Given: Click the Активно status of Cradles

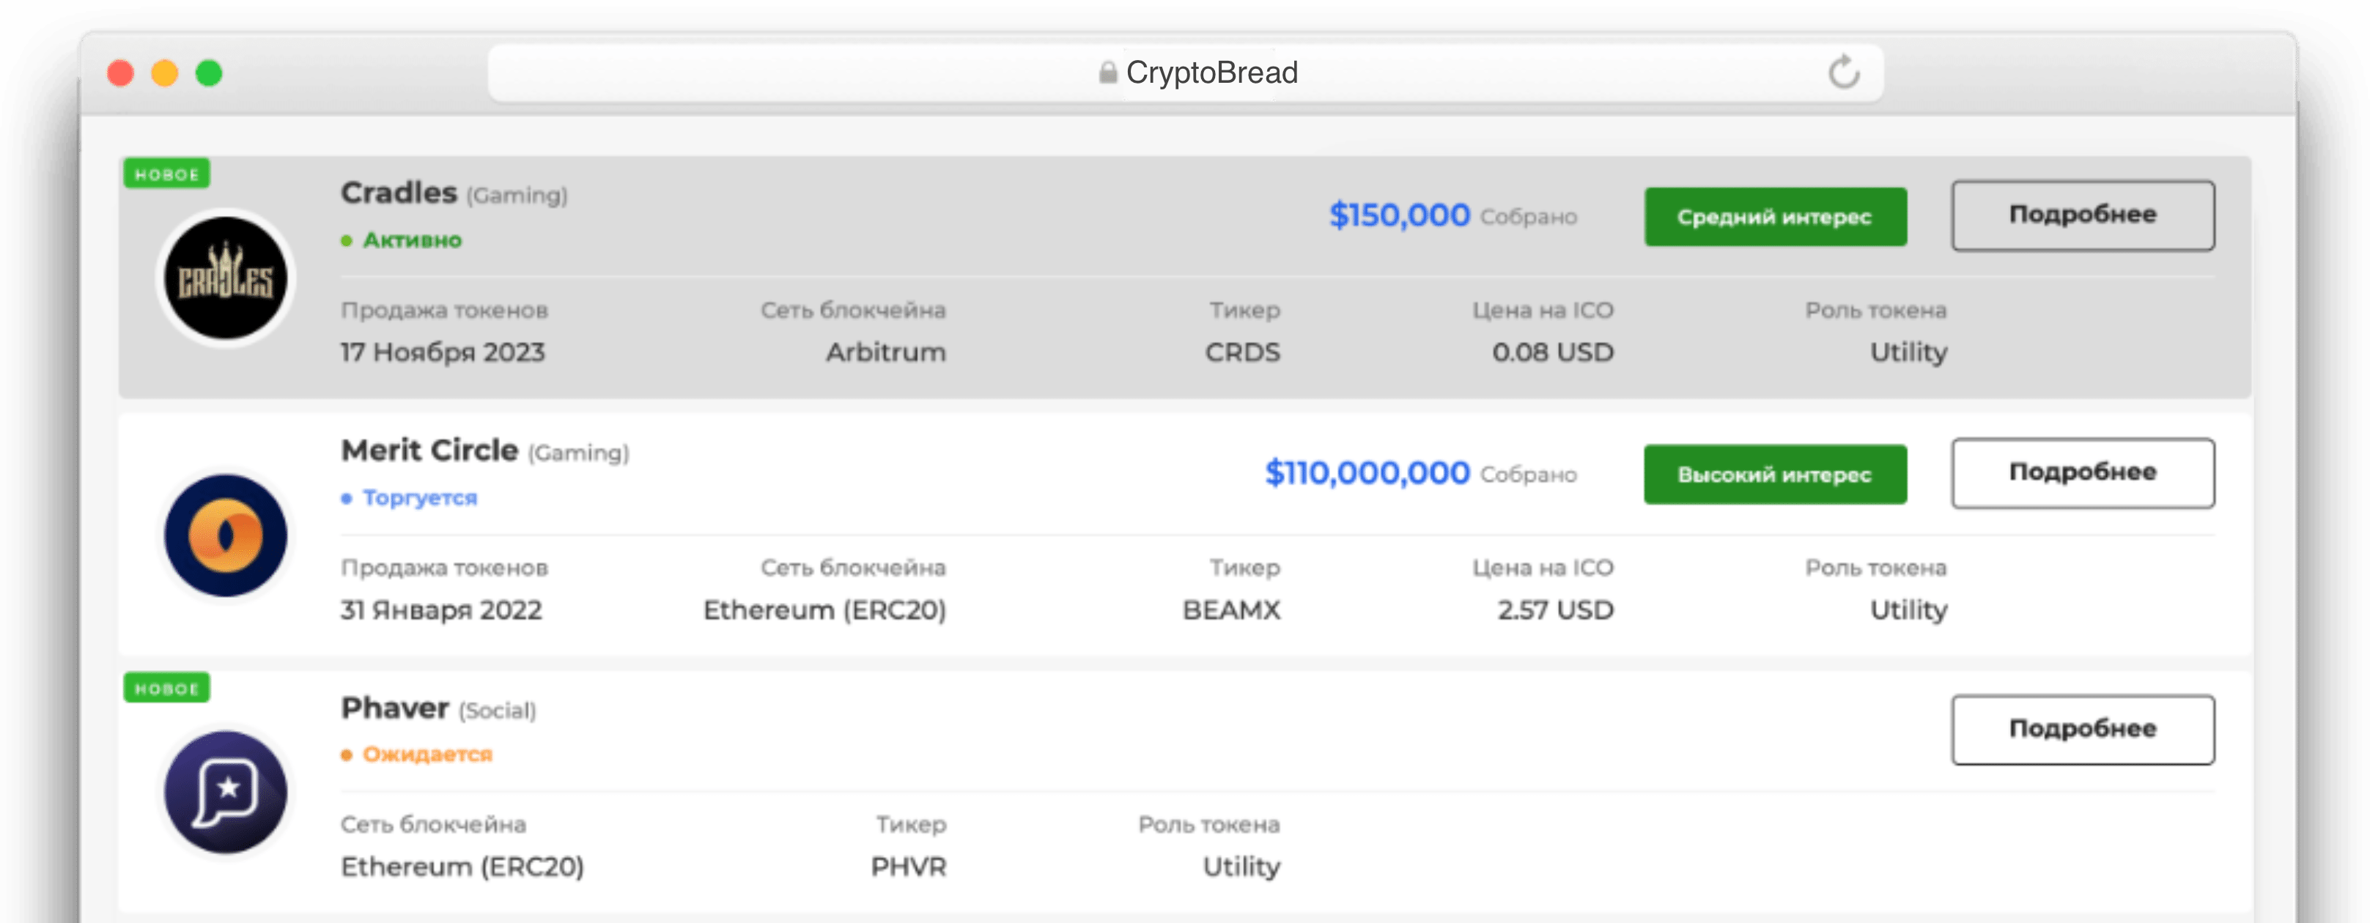Looking at the screenshot, I should tap(411, 240).
